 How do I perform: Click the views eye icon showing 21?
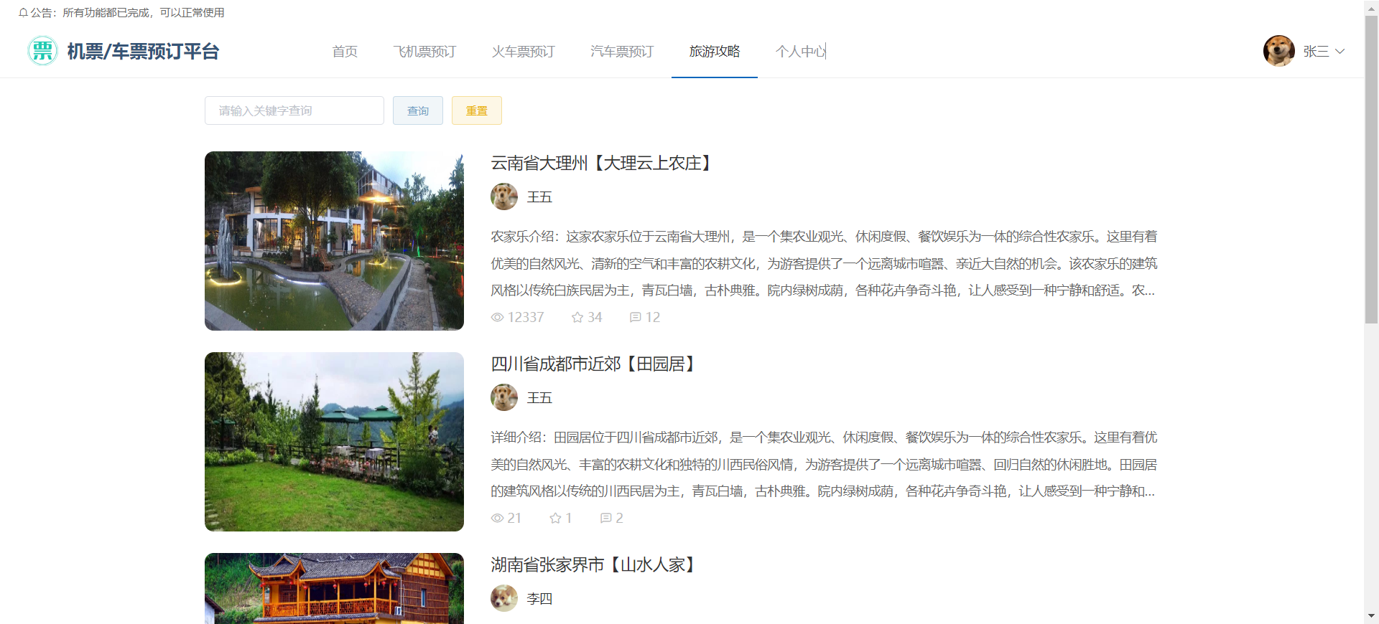coord(497,518)
